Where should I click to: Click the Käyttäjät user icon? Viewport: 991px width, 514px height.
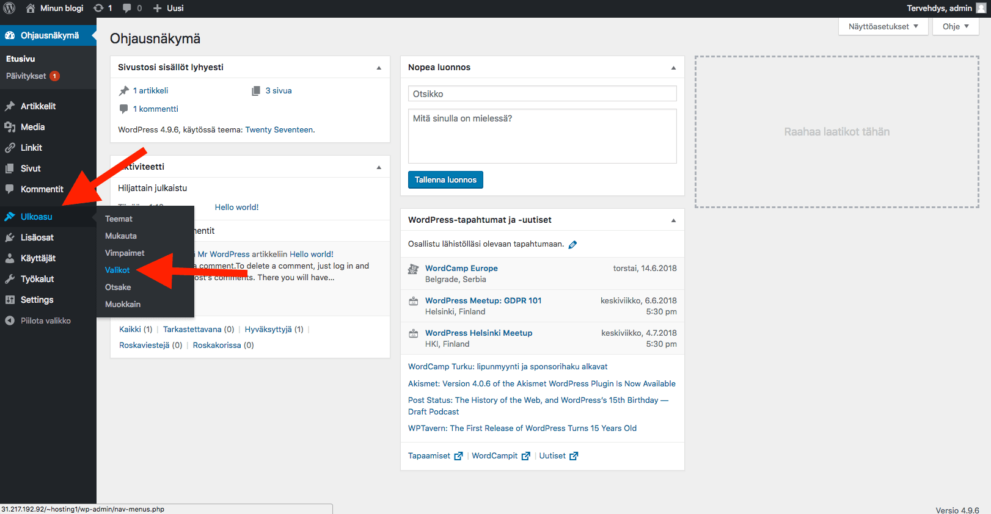[x=10, y=258]
